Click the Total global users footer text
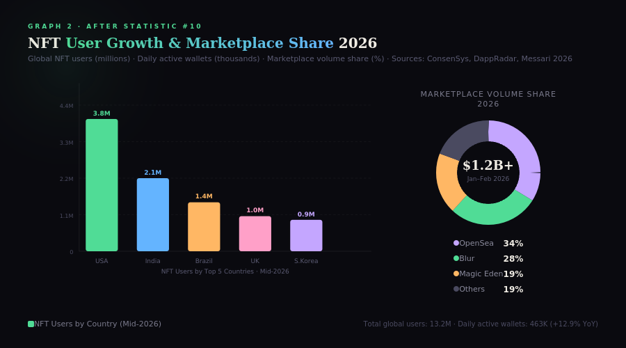Viewport: 626px width, 348px height. tap(481, 324)
